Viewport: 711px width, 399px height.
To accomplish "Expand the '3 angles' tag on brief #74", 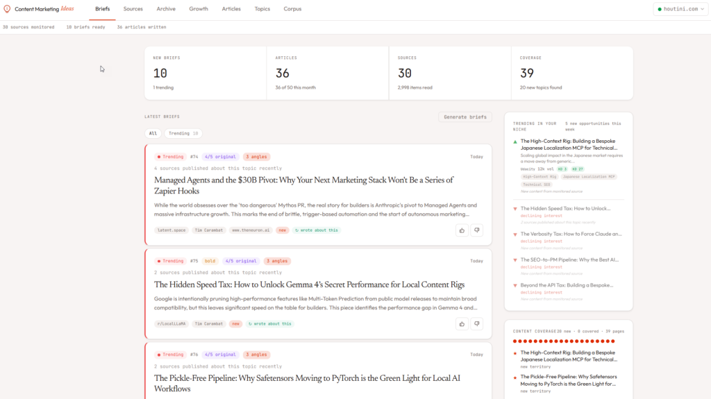I will [x=257, y=157].
